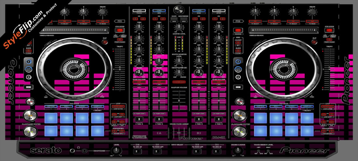The height and width of the screenshot is (161, 358).
Task: Touch the left jog wheel center display
Action: tap(74, 69)
